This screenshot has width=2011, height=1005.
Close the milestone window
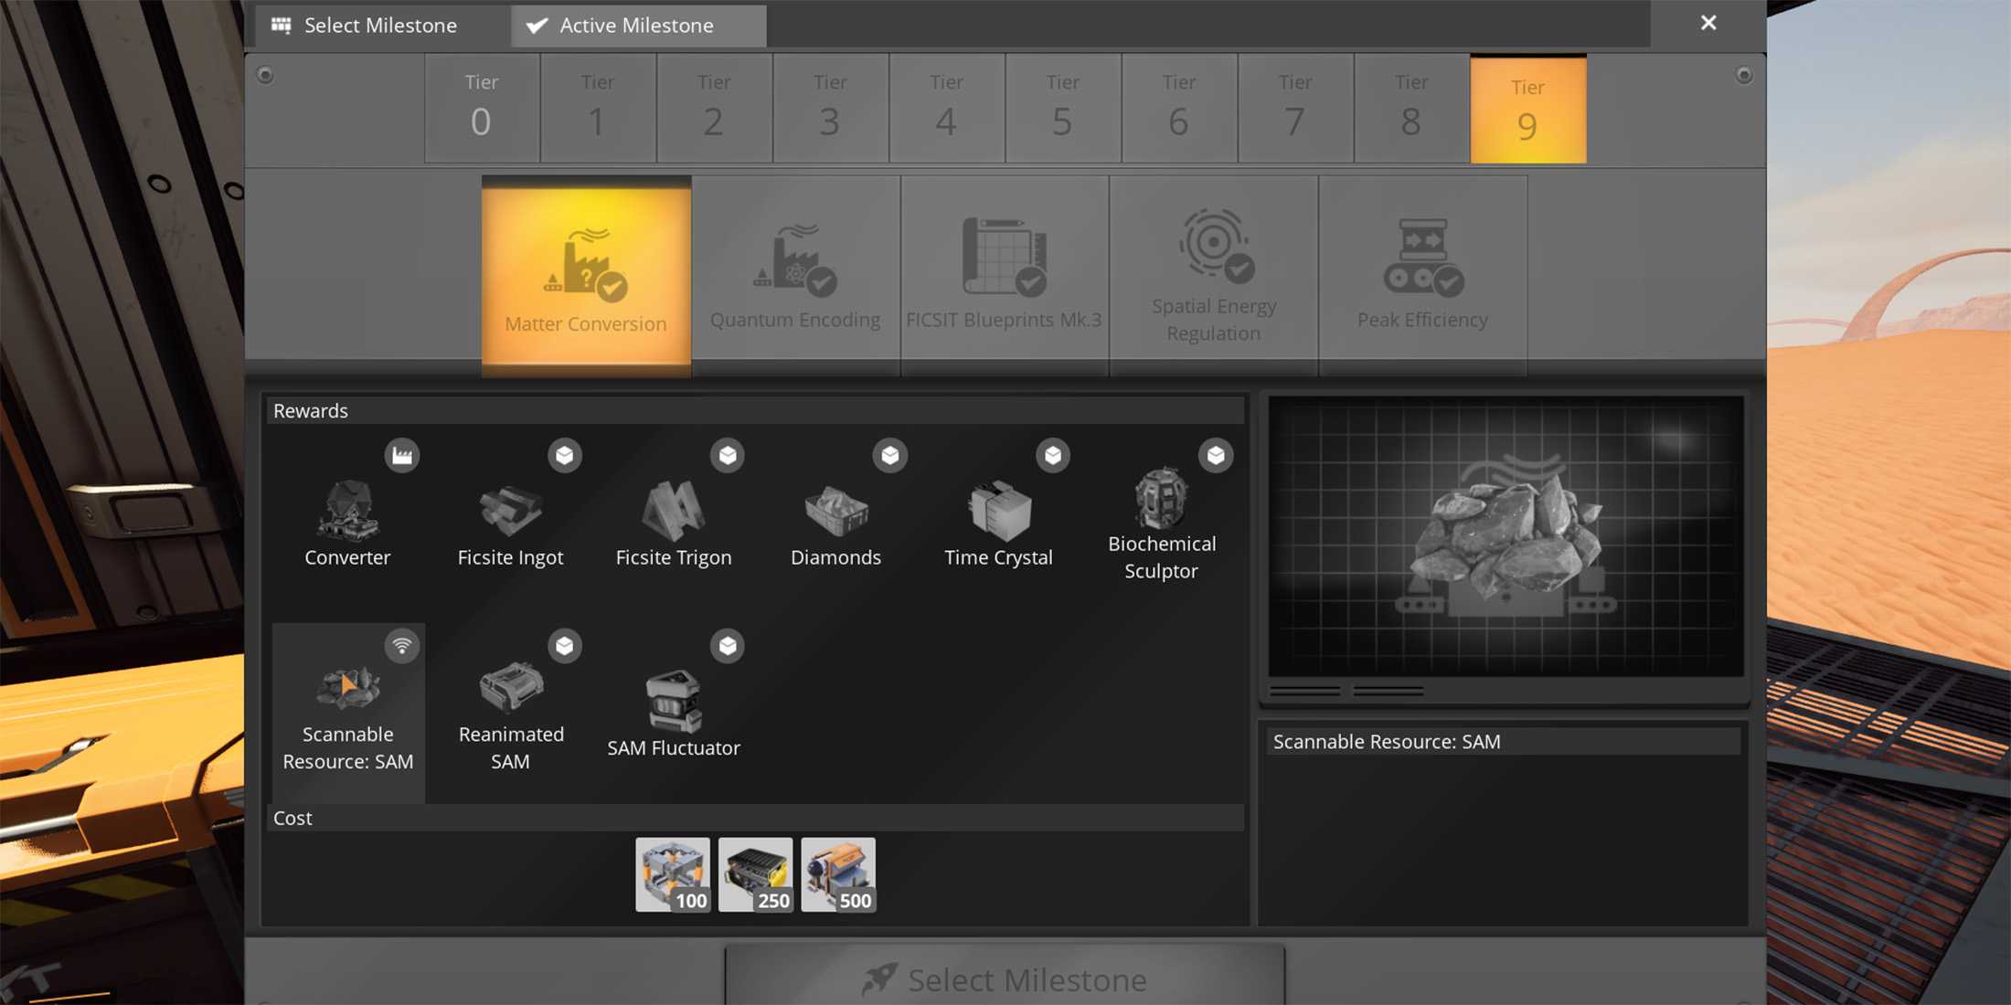point(1708,23)
